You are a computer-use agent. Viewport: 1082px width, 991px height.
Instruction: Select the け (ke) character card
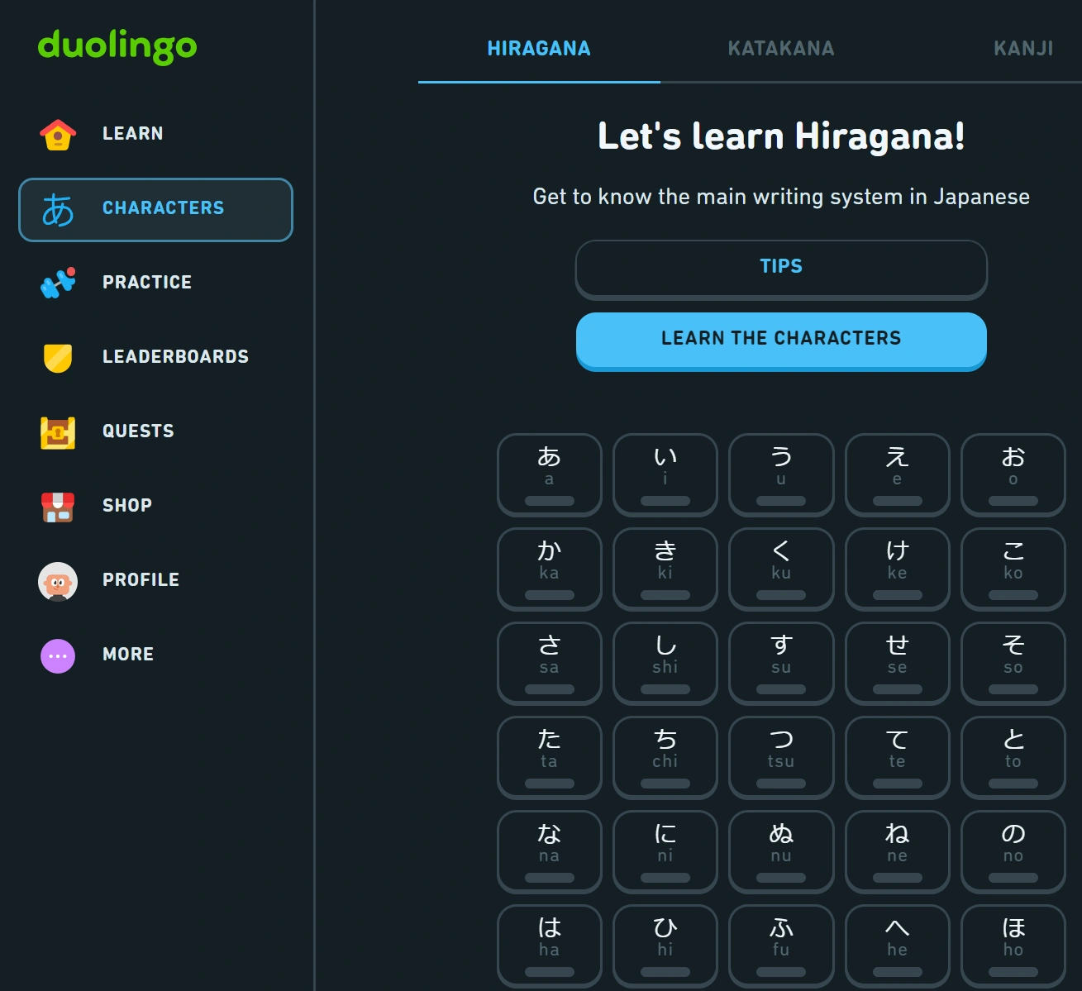(898, 569)
